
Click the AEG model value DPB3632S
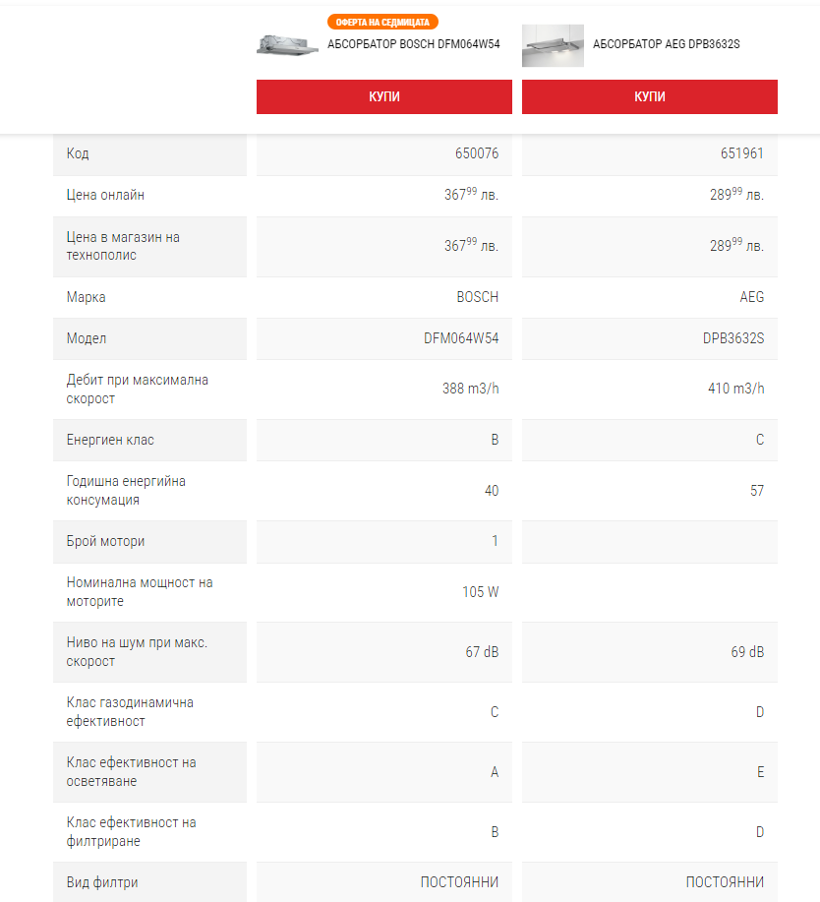coord(733,338)
